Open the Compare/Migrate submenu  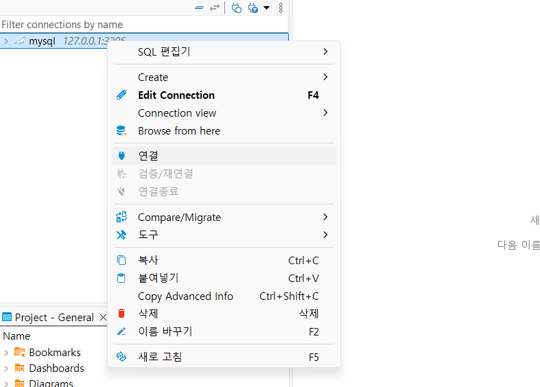[x=224, y=218]
